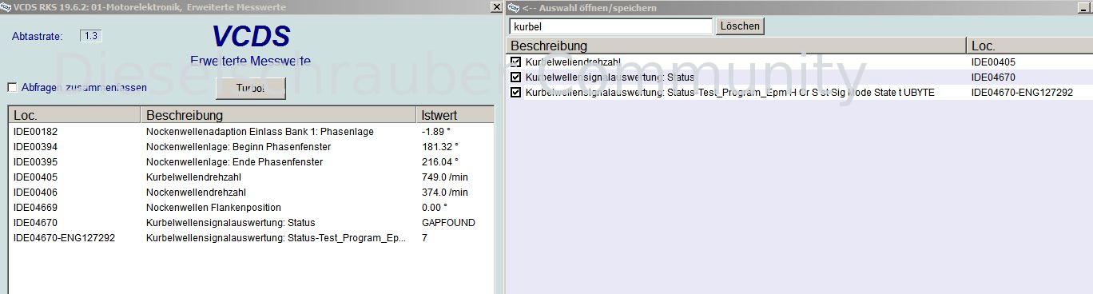Click Nockenwellenlage: Ende Phasenfenster description
Viewport: 1093px width, 294px height.
pyautogui.click(x=234, y=162)
